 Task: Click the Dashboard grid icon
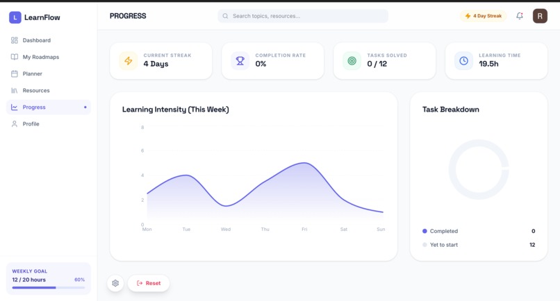[x=15, y=40]
